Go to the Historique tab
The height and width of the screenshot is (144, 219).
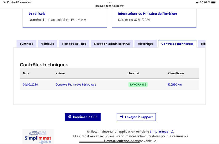pos(146,44)
